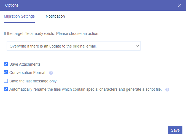Untick the Automatically rename files checkbox box

6,89
